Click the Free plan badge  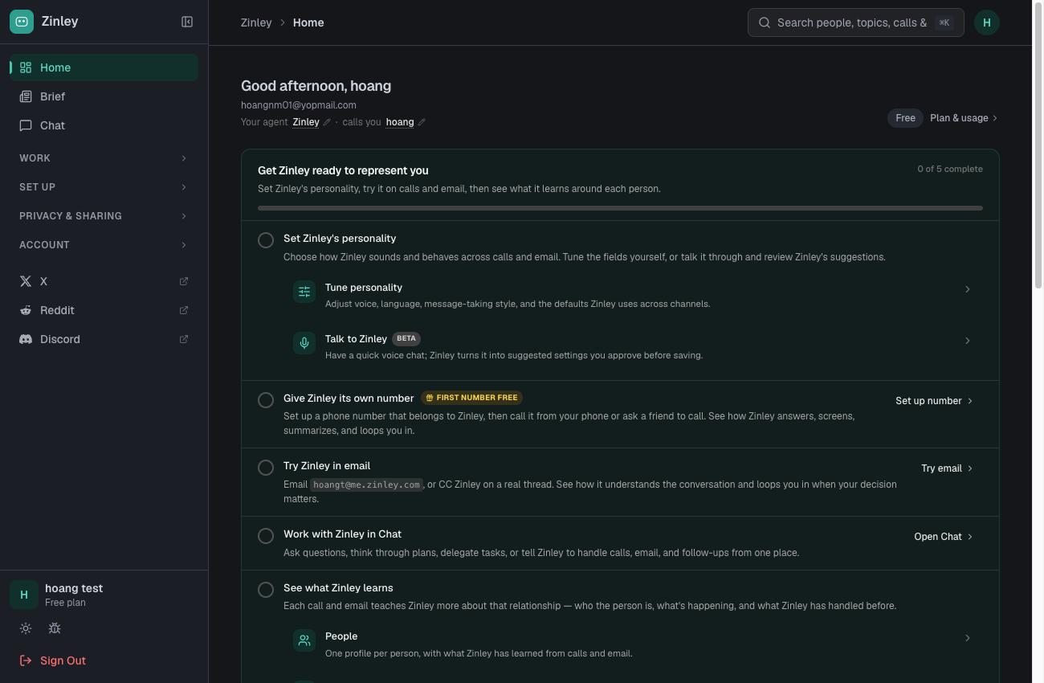(905, 118)
